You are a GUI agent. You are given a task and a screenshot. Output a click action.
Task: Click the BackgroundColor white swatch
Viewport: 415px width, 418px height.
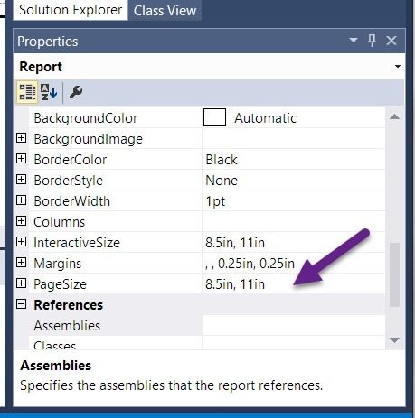coord(214,117)
